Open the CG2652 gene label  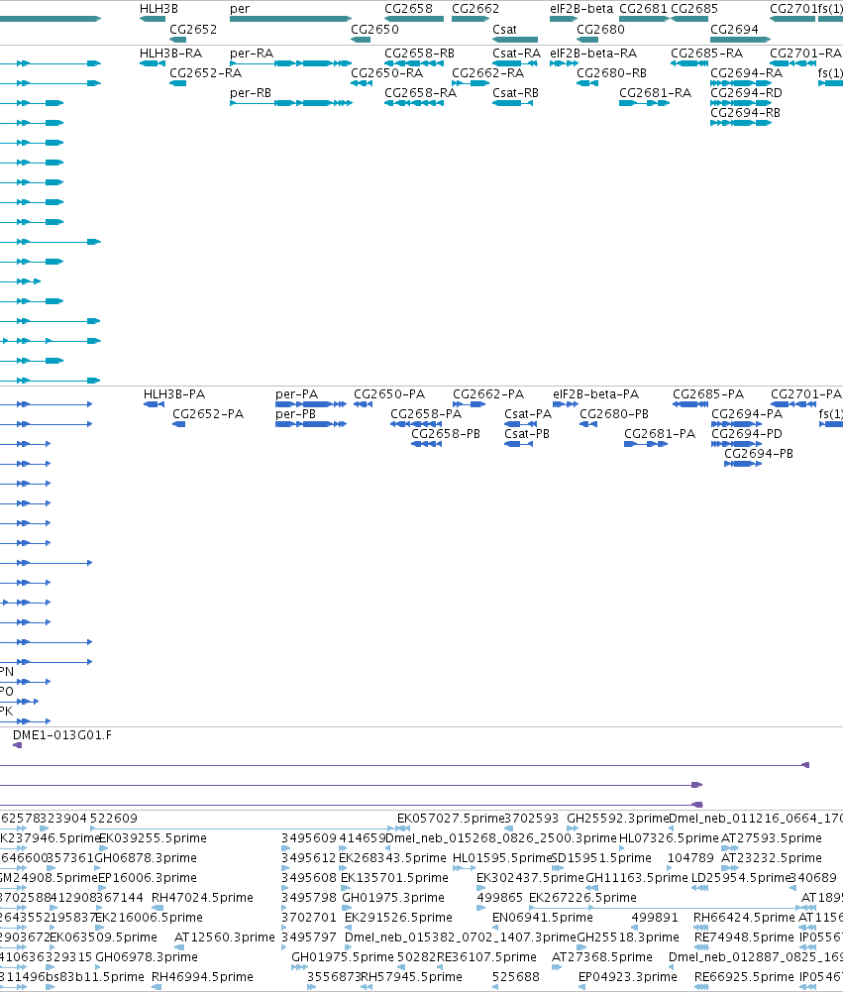[x=193, y=29]
